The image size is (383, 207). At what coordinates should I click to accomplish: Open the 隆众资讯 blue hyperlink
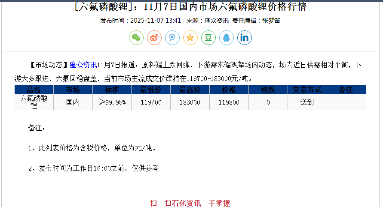pyautogui.click(x=83, y=65)
